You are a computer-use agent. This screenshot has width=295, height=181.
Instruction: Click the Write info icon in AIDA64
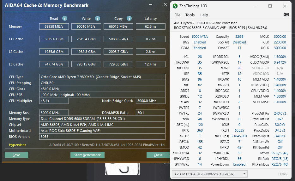[98, 18]
